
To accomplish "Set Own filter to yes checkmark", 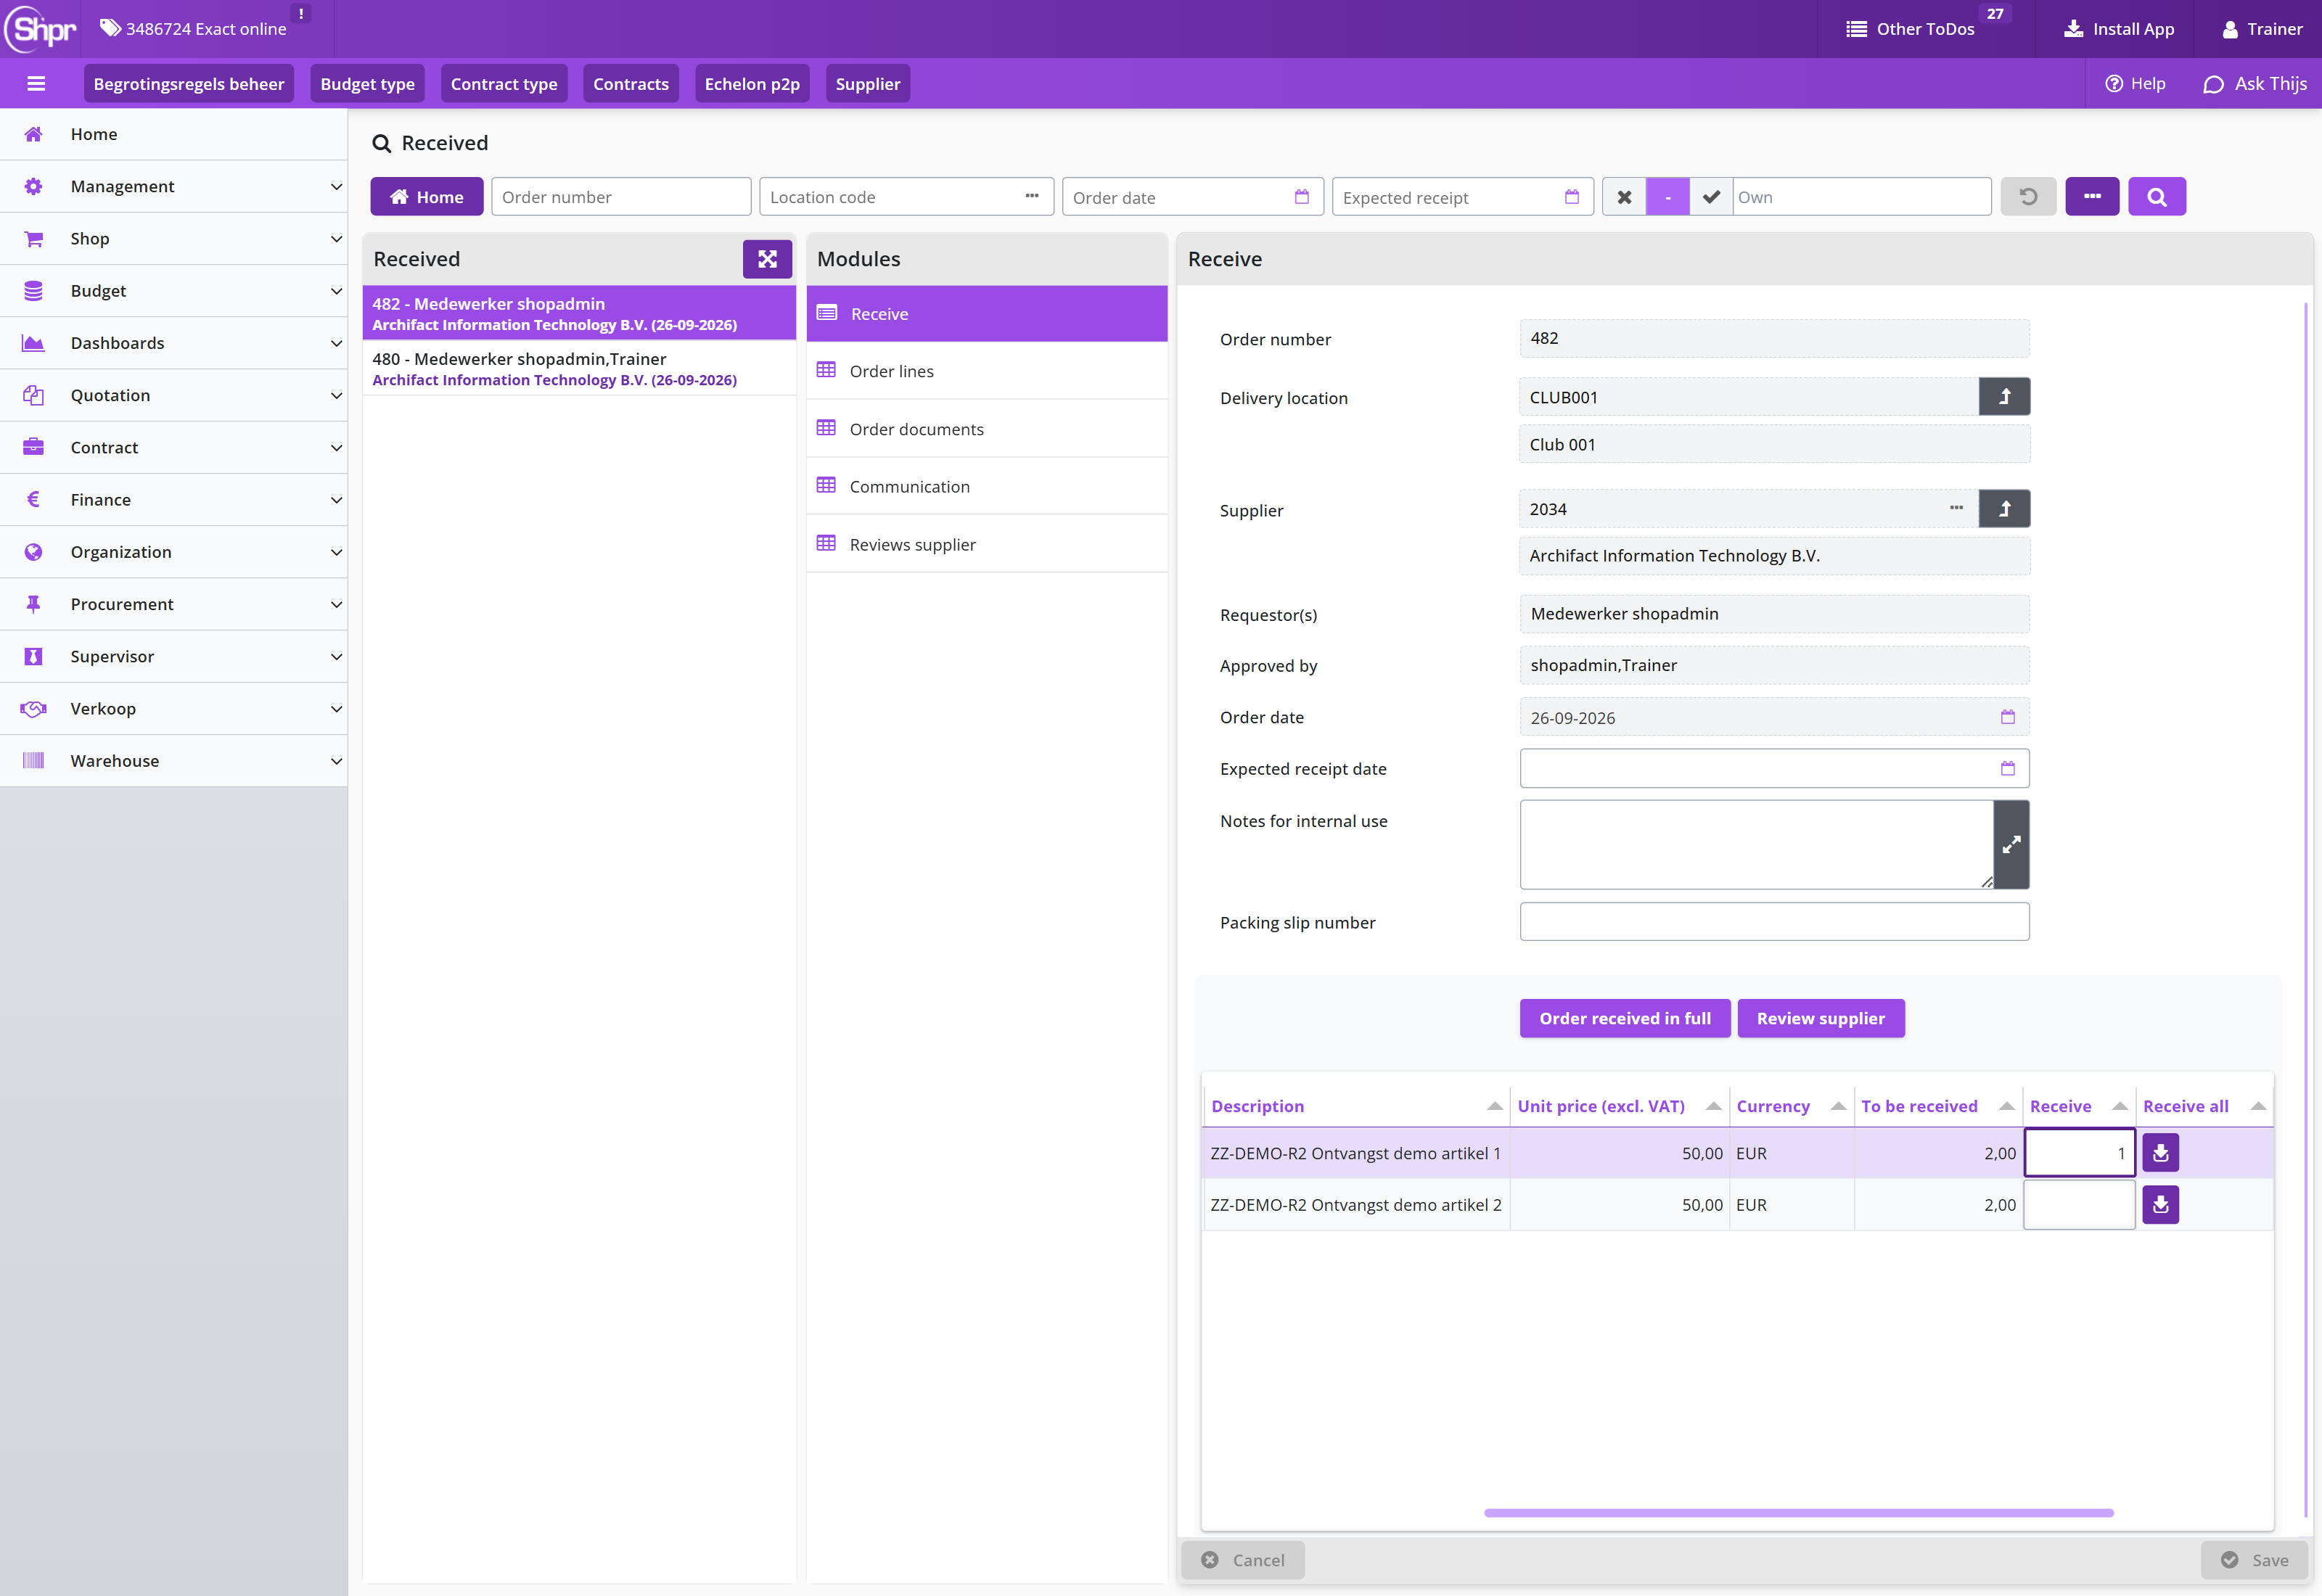I will 1711,197.
